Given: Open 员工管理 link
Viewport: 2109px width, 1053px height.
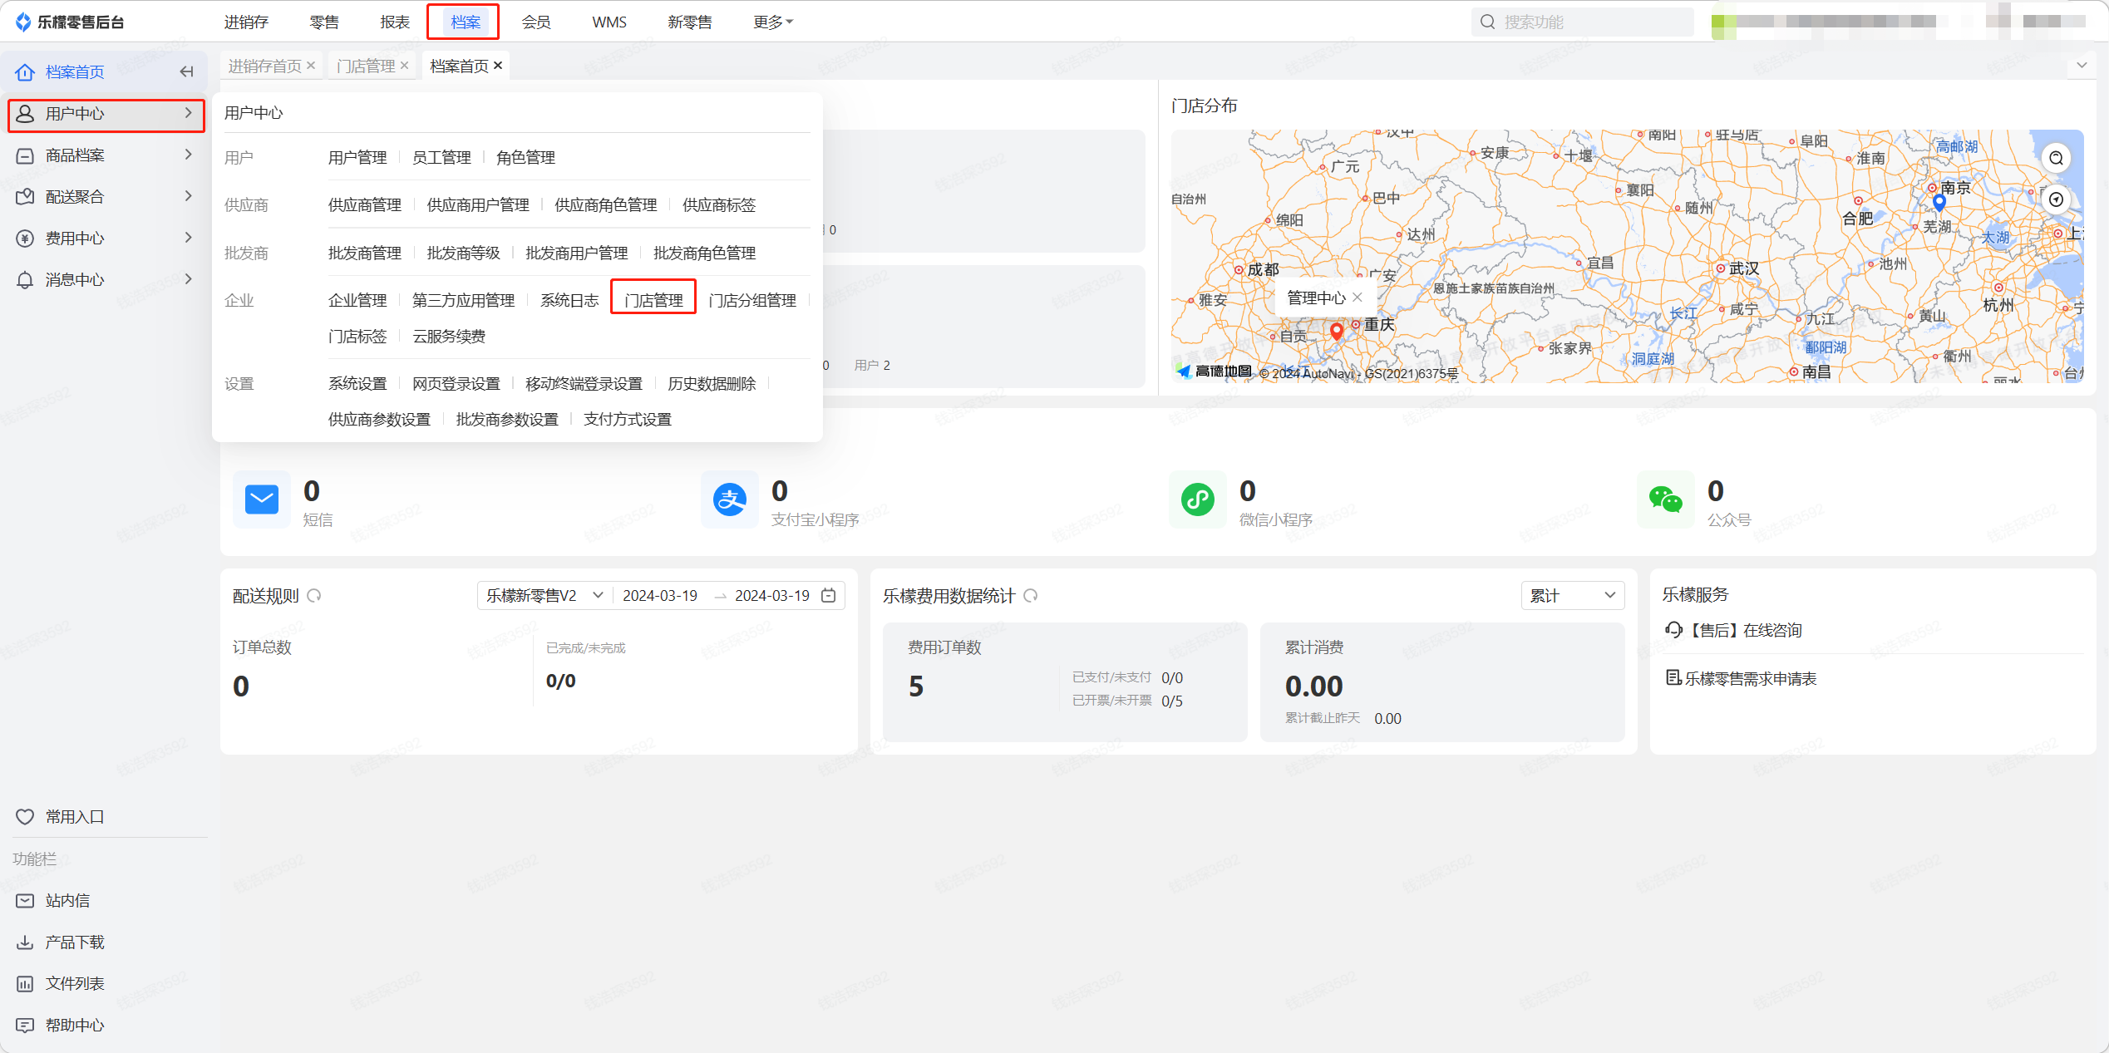Looking at the screenshot, I should pos(441,158).
